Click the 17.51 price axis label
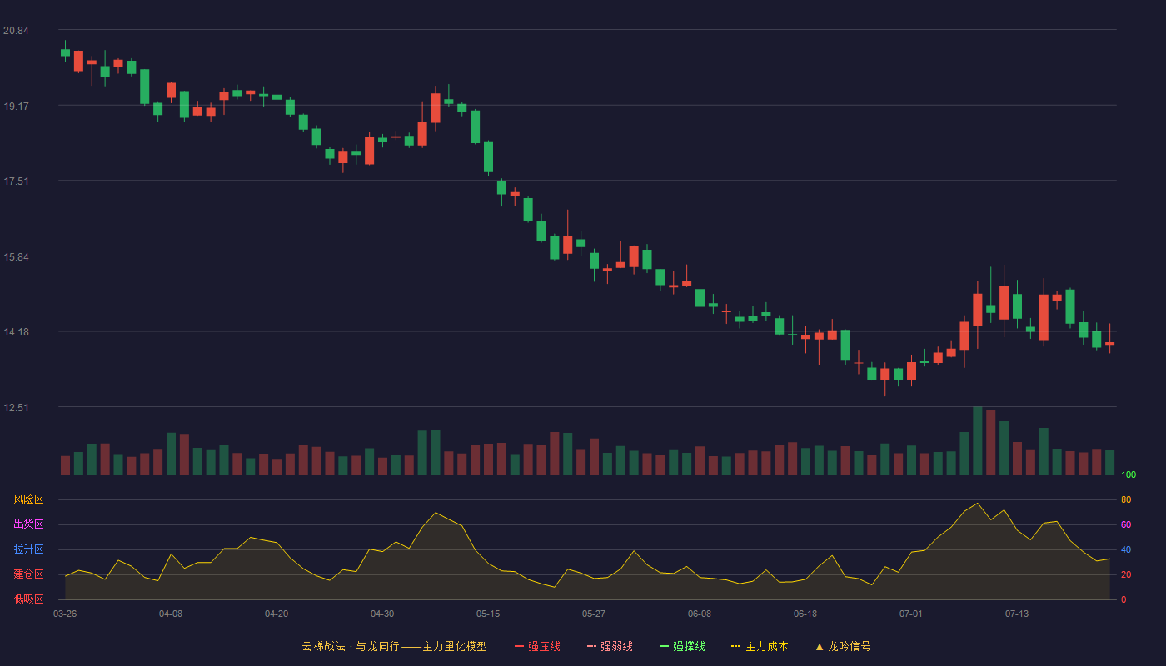This screenshot has height=666, width=1166. pyautogui.click(x=16, y=181)
